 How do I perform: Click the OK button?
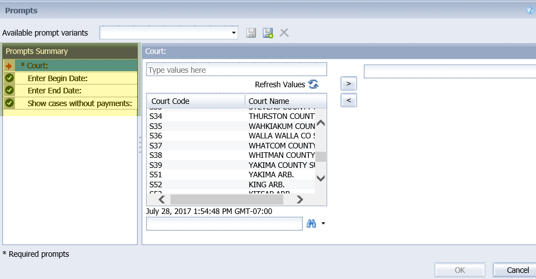point(460,270)
